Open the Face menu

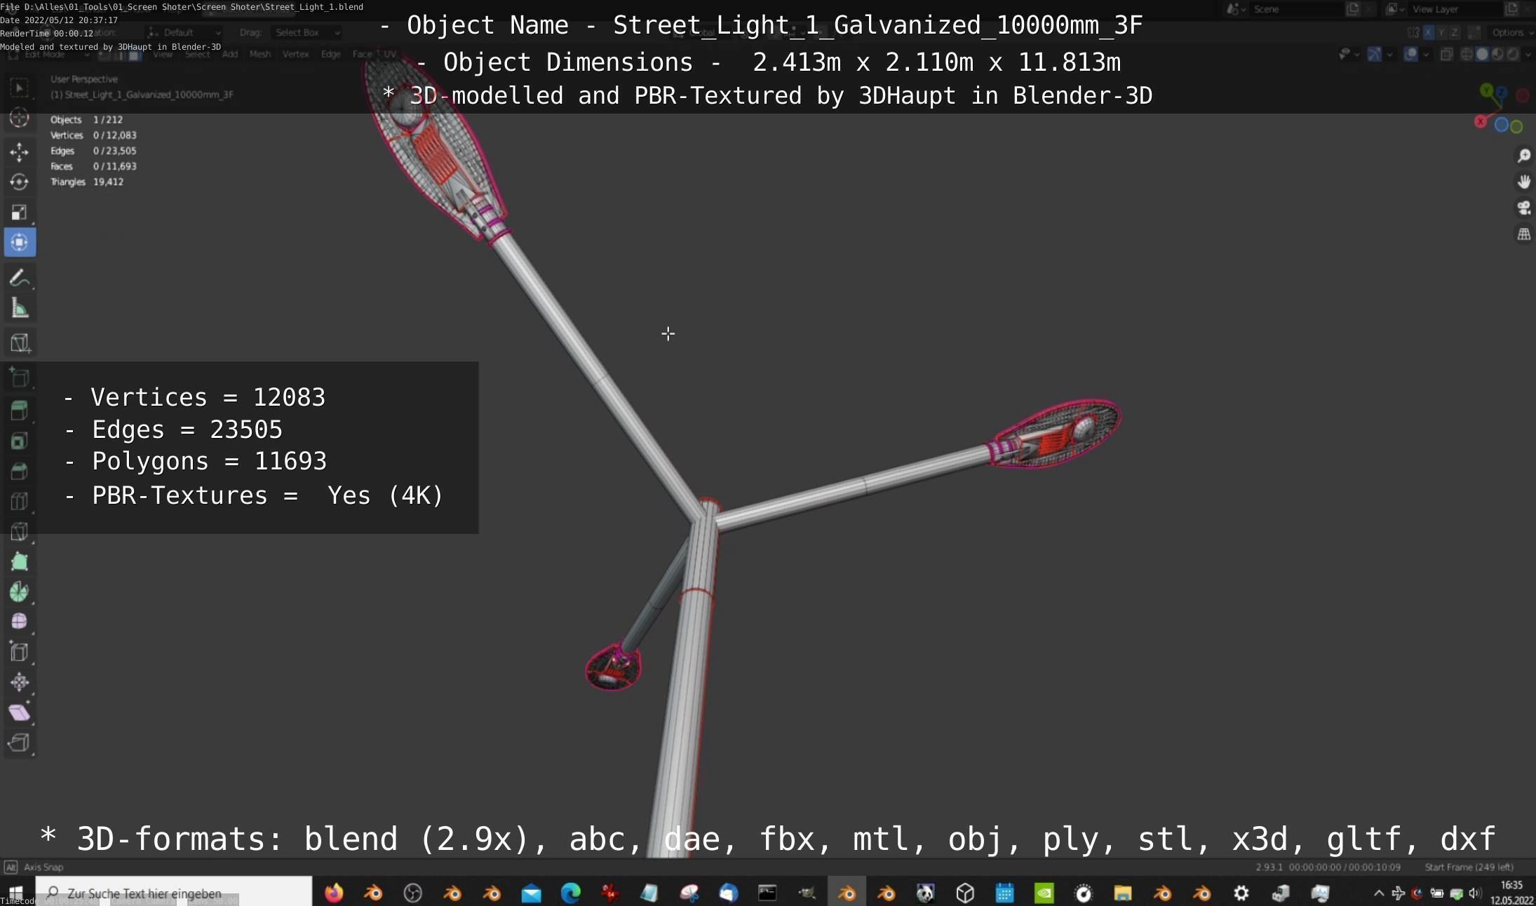coord(362,54)
